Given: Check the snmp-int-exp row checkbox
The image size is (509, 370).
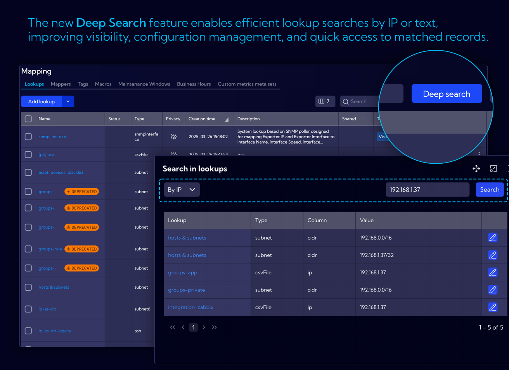Looking at the screenshot, I should click(28, 137).
